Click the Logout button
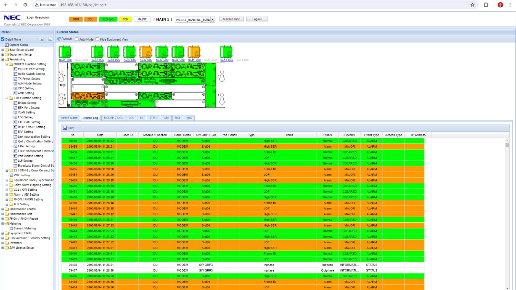This screenshot has height=290, width=516. click(257, 19)
